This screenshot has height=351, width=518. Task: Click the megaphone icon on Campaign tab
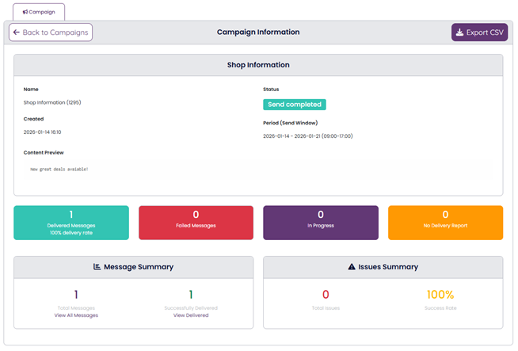pyautogui.click(x=25, y=13)
